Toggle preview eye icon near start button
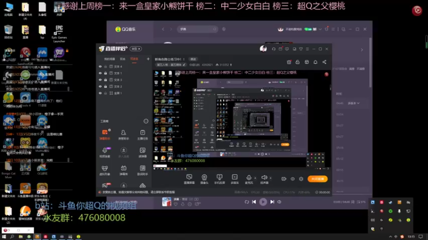The image size is (428, 240). pos(293,179)
